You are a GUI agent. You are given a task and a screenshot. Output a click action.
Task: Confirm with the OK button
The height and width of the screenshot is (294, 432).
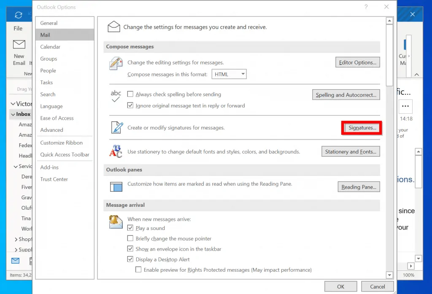point(341,286)
